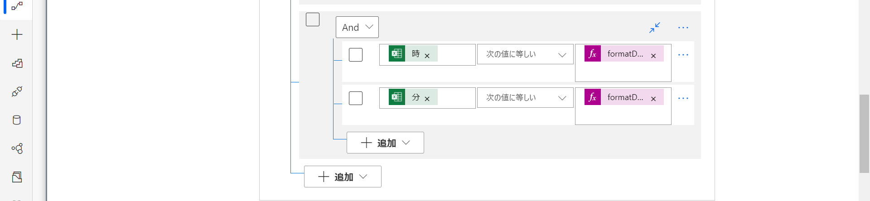This screenshot has height=201, width=870.
Task: Click the flows icon in left sidebar
Action: pyautogui.click(x=17, y=6)
